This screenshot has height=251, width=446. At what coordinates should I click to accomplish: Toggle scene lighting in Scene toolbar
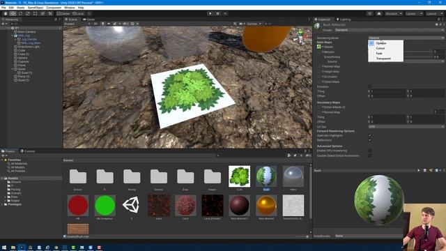click(102, 24)
